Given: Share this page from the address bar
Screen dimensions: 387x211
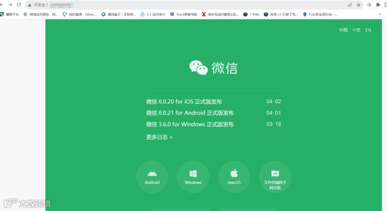Looking at the screenshot, I should [350, 5].
